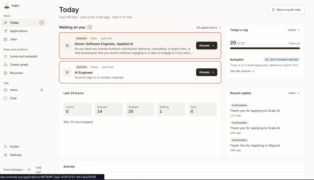314x180 pixels.
Task: Click the Waiting on you count badge 2
Action: tap(90, 27)
